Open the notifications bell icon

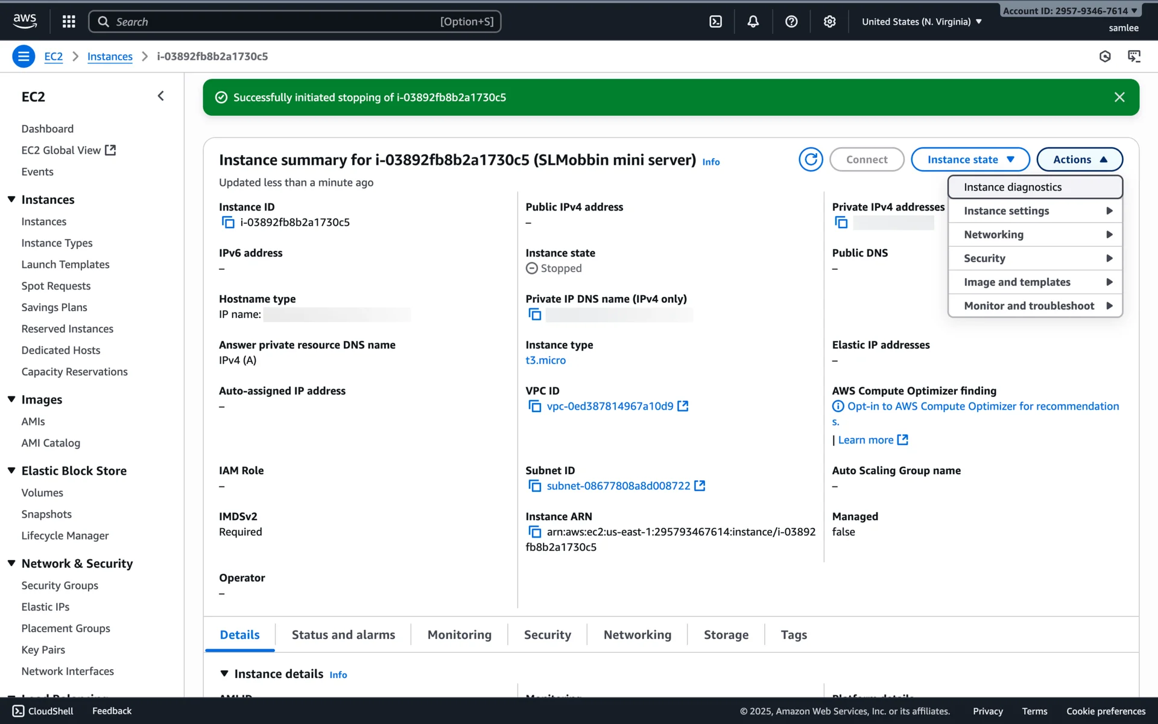click(753, 22)
